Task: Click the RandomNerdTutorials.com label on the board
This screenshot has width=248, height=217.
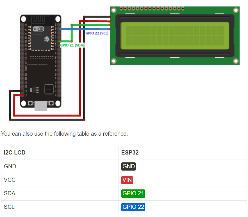Action: click(37, 64)
